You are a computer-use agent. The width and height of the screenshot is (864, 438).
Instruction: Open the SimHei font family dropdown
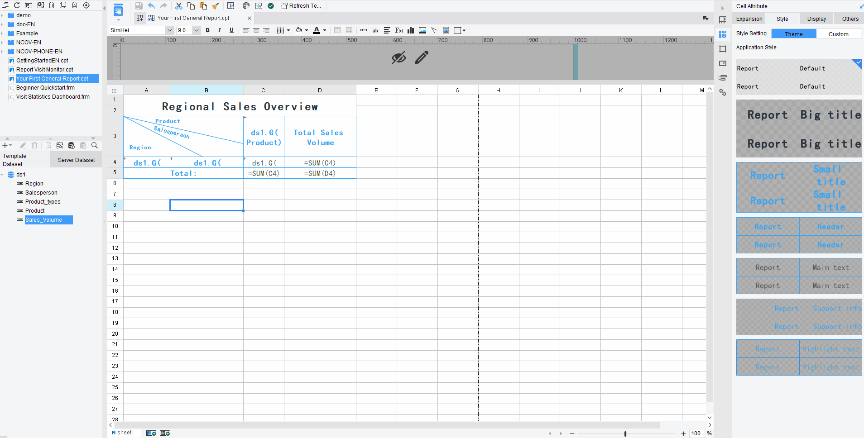(x=170, y=30)
